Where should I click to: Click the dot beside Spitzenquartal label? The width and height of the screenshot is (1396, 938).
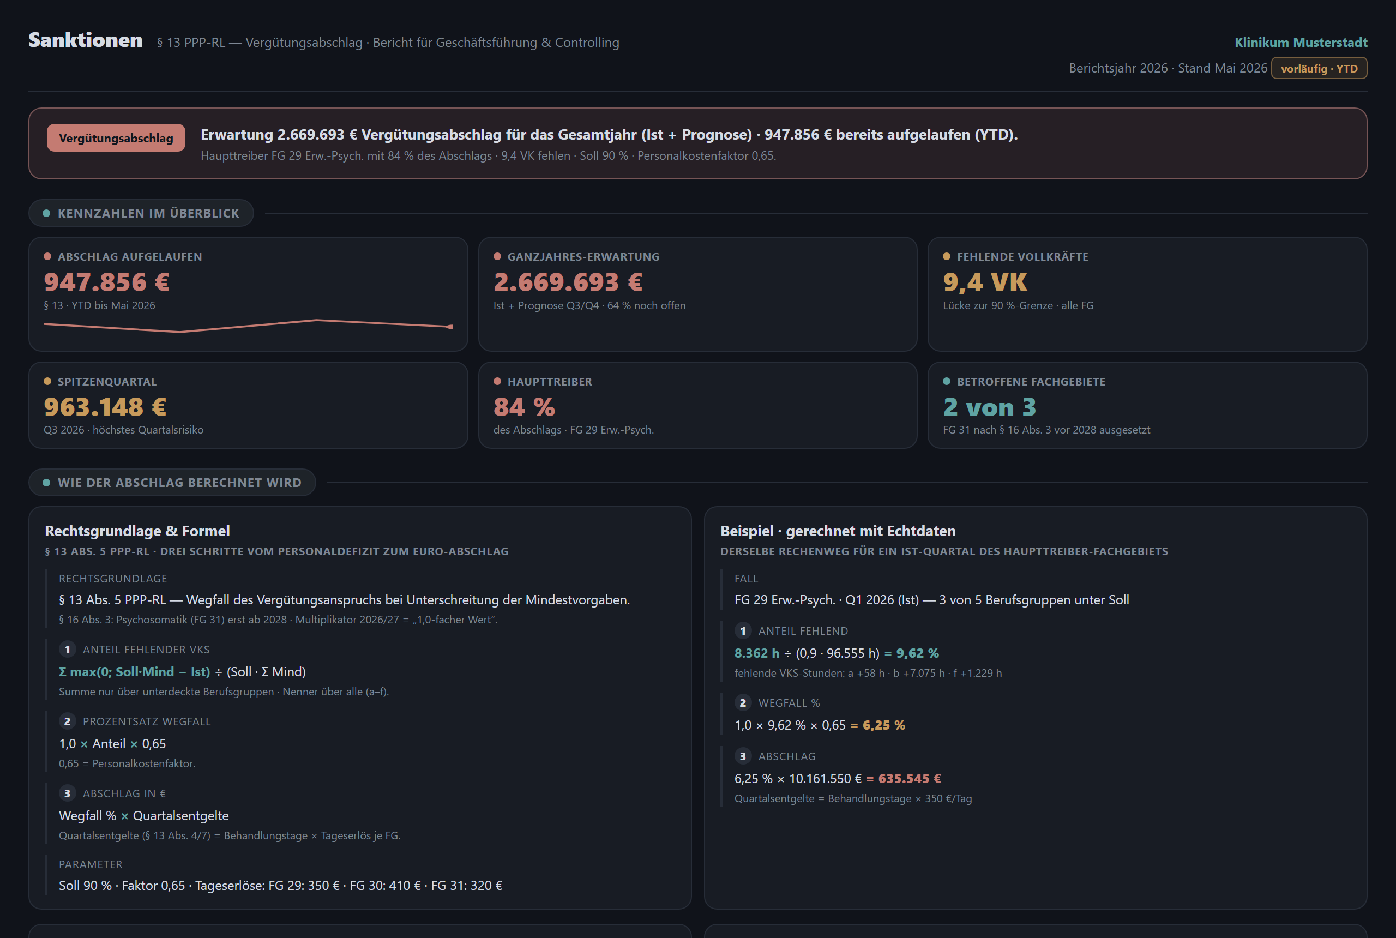click(47, 382)
